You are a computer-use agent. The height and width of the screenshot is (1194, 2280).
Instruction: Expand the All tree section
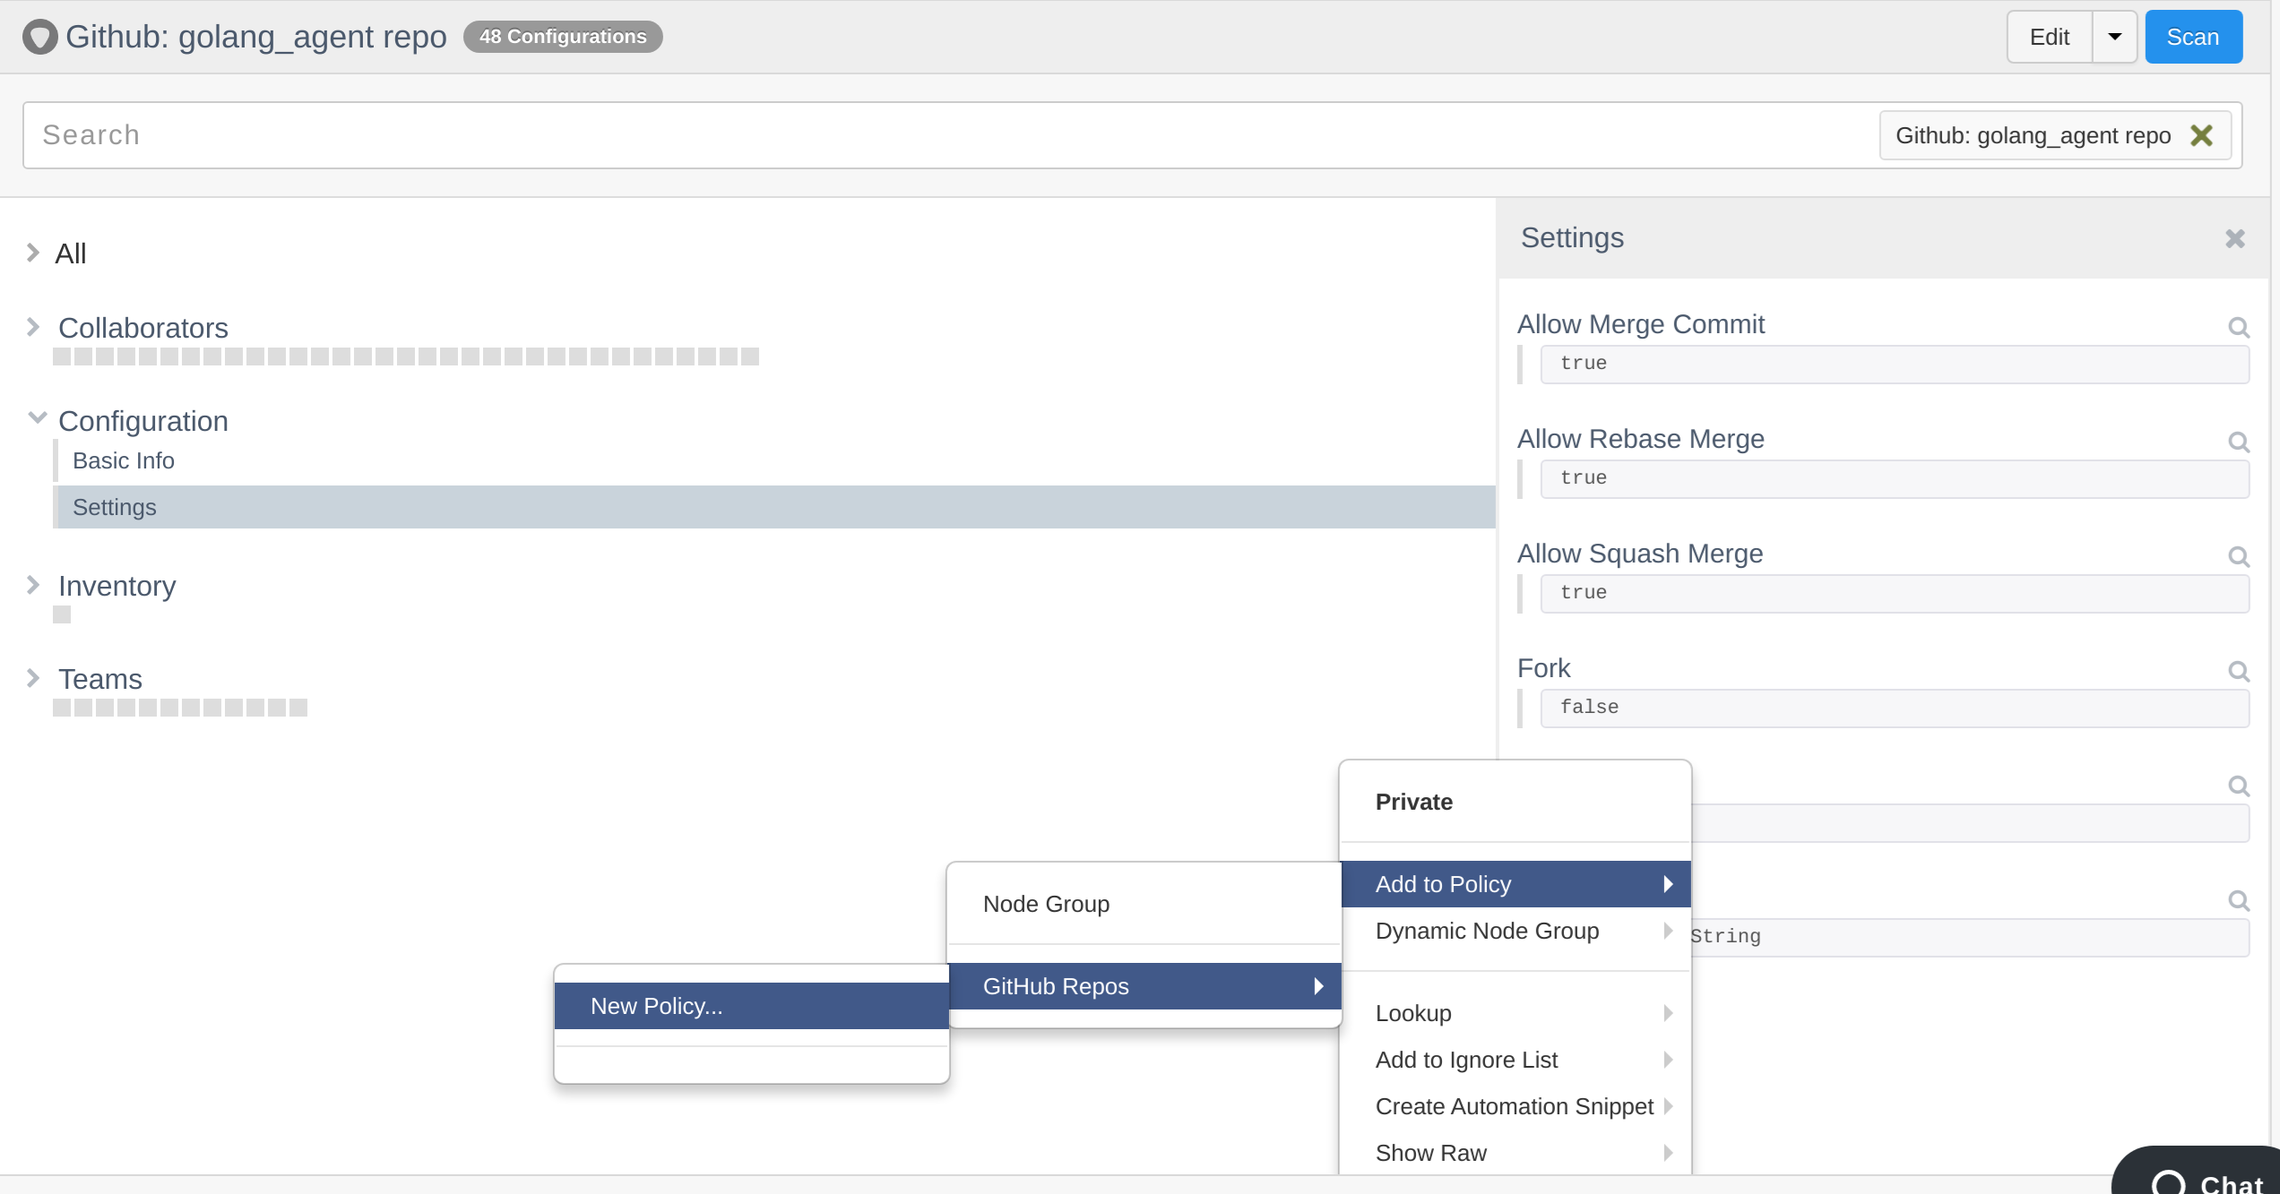click(33, 253)
